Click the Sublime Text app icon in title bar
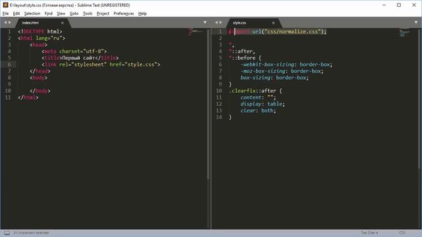The height and width of the screenshot is (237, 422). point(5,5)
